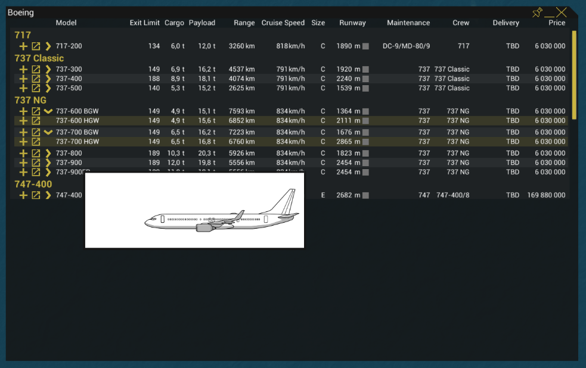Click the 747-400/8 crew value
Screen dimensions: 586x368
pos(452,195)
